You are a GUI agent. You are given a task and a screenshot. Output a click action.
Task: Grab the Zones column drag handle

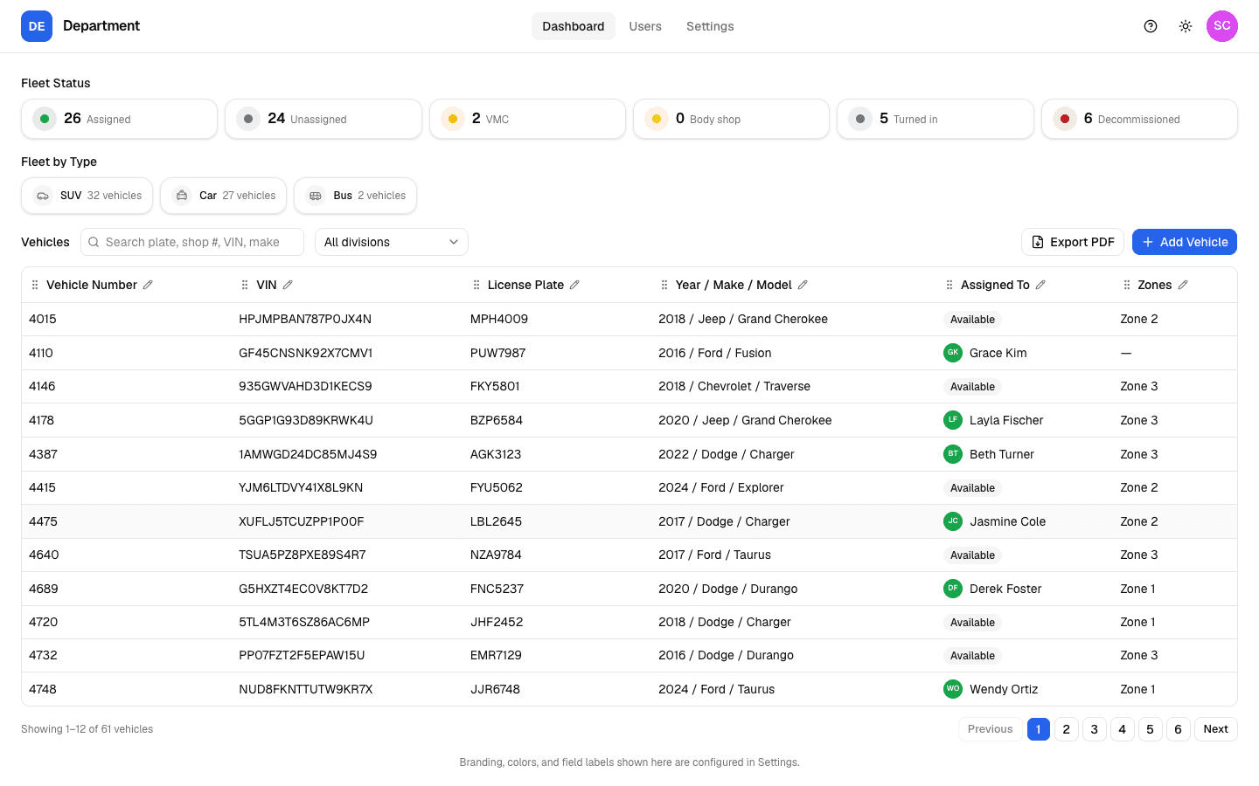1127,285
